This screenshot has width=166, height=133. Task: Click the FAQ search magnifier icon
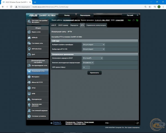pos(138,123)
